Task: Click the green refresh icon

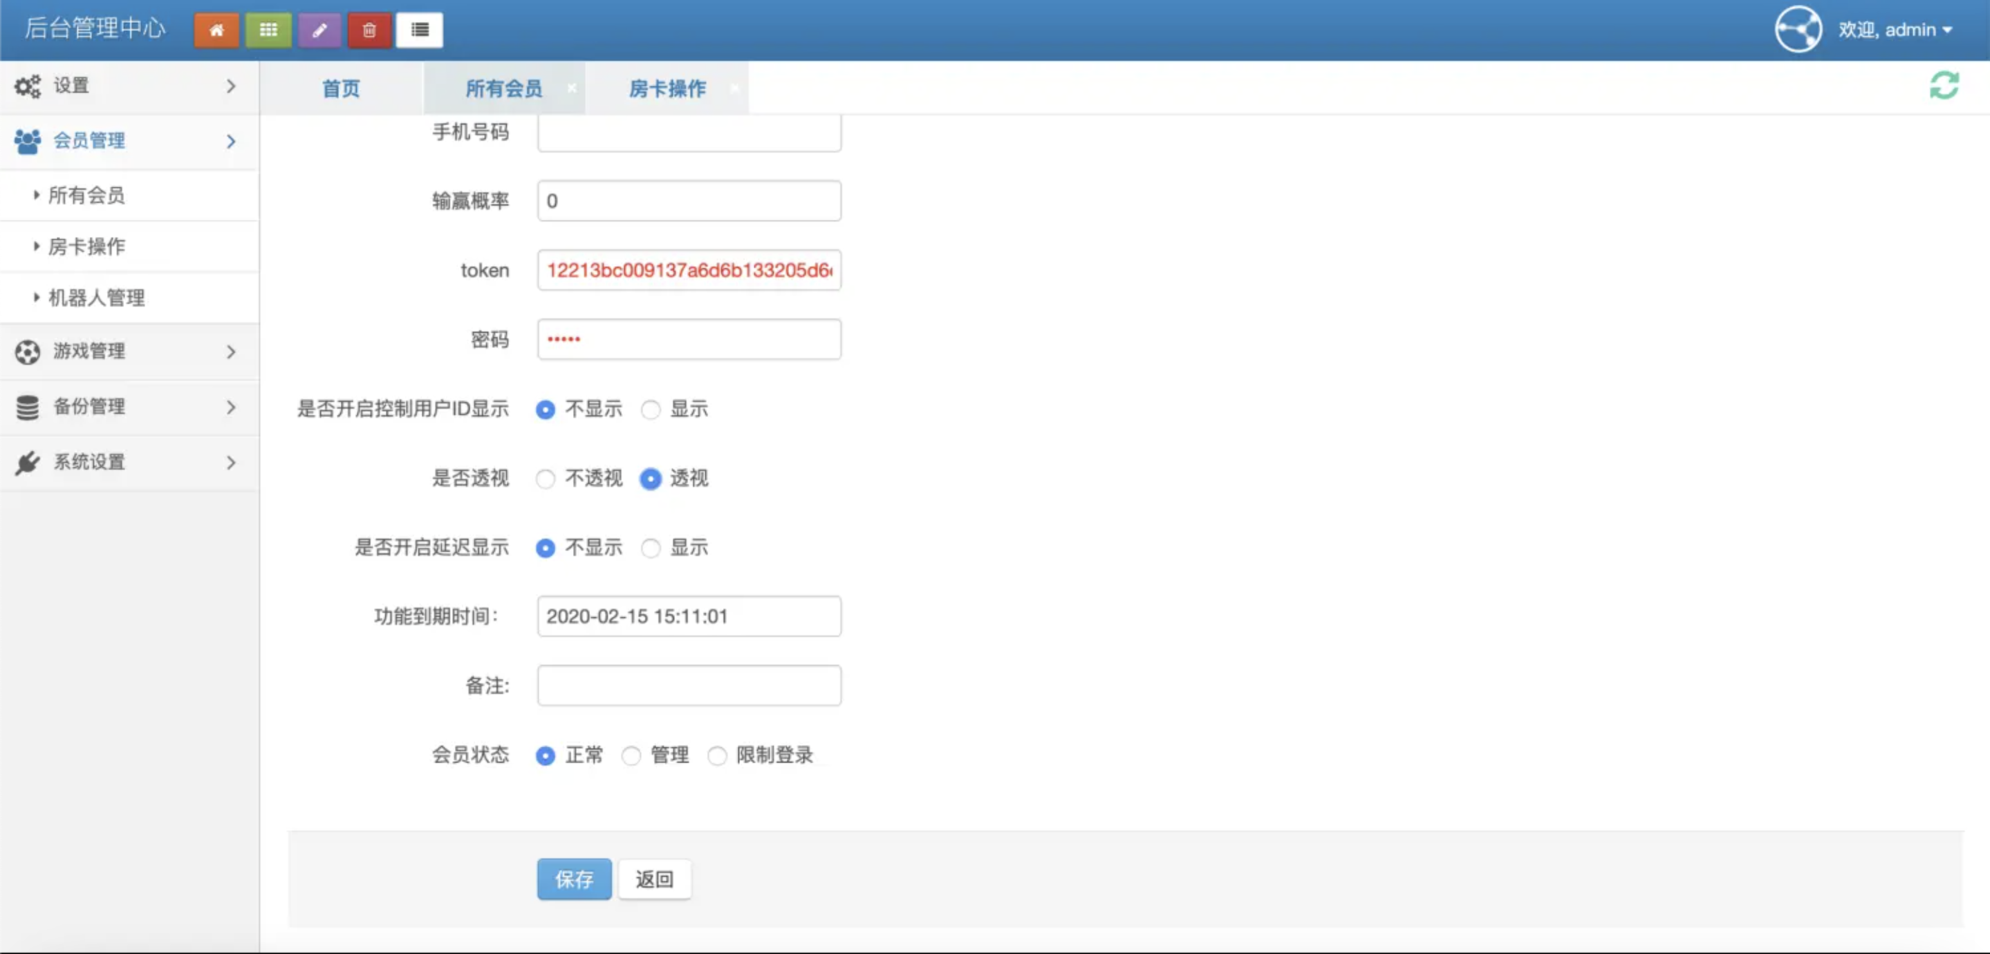Action: coord(1944,86)
